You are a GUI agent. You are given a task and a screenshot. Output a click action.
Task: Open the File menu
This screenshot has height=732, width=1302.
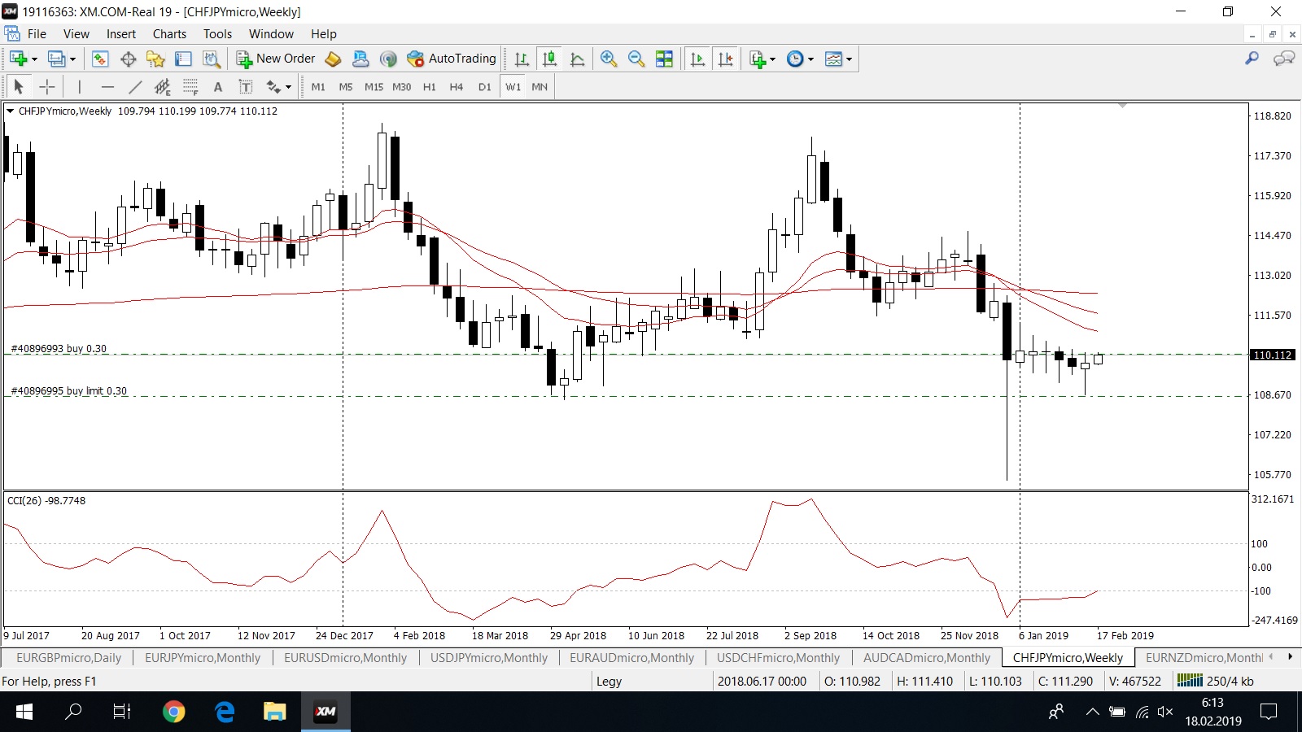(x=37, y=34)
